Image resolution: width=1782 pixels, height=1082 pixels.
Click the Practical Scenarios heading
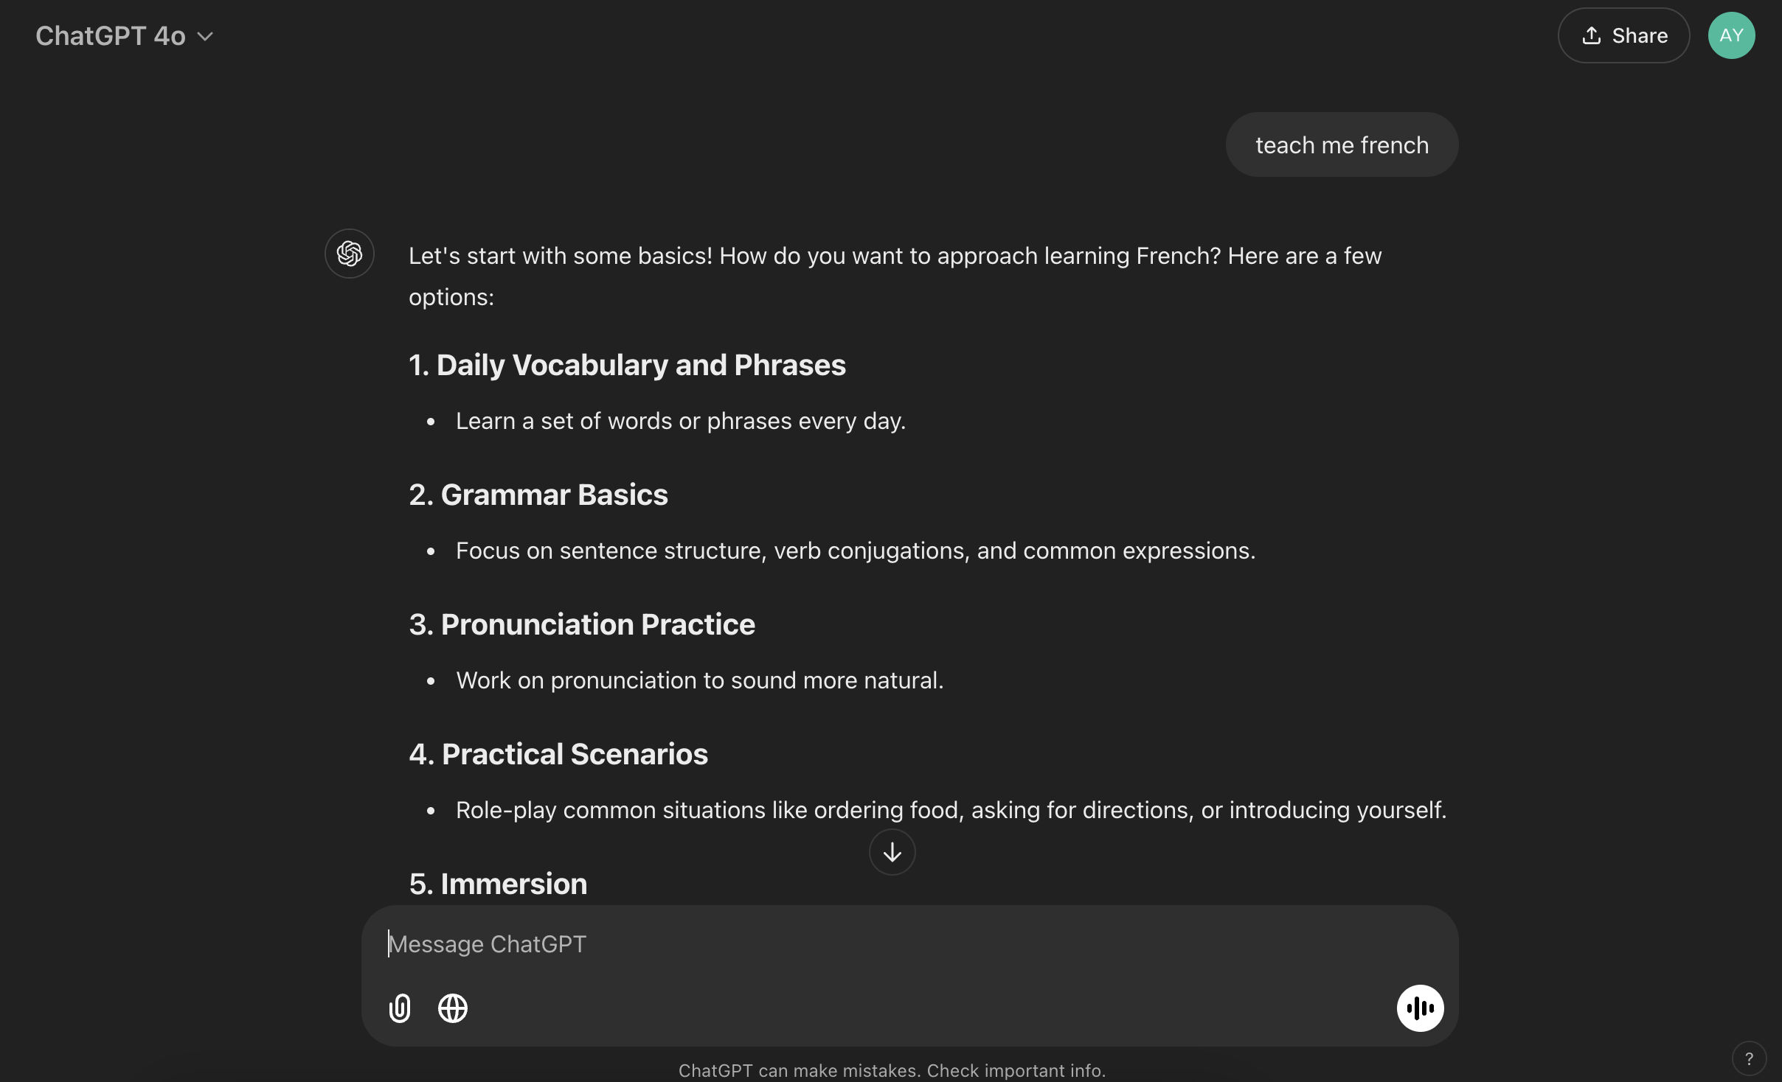(558, 754)
